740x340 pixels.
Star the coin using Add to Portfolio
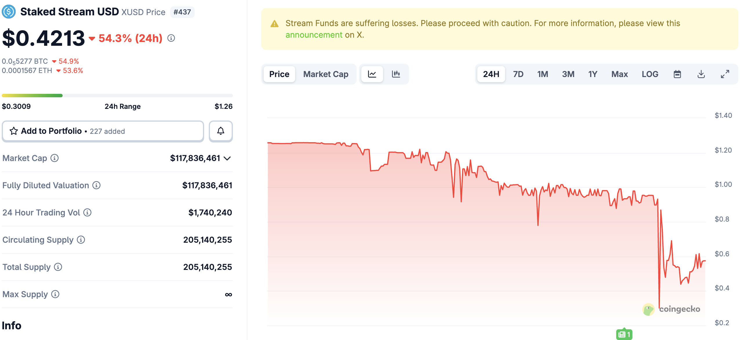pos(13,131)
